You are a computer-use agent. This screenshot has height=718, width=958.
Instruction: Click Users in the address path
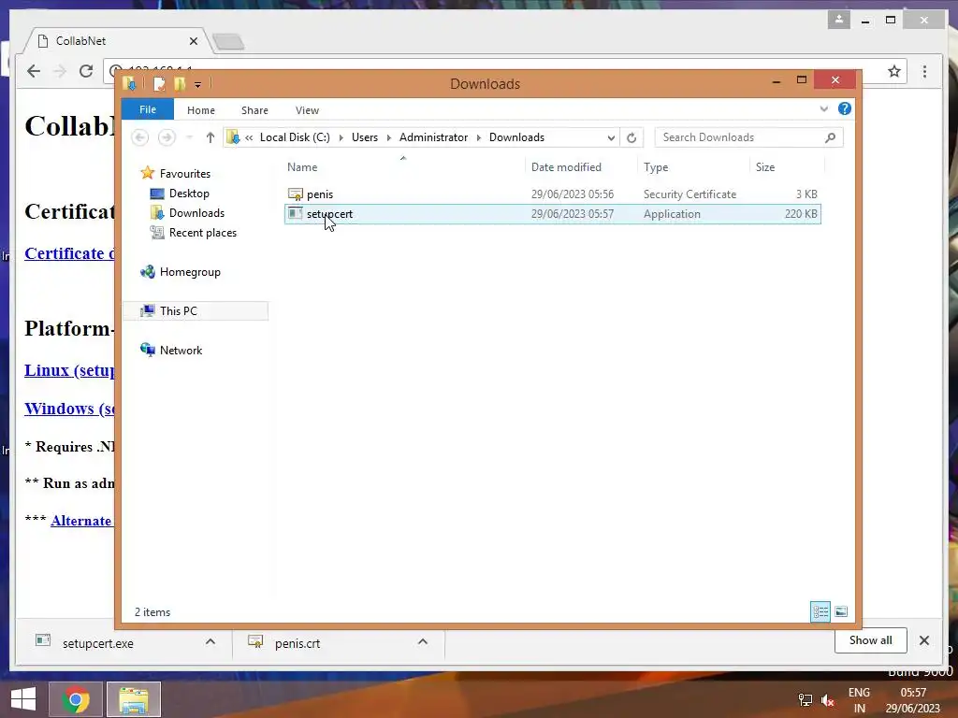(x=365, y=137)
